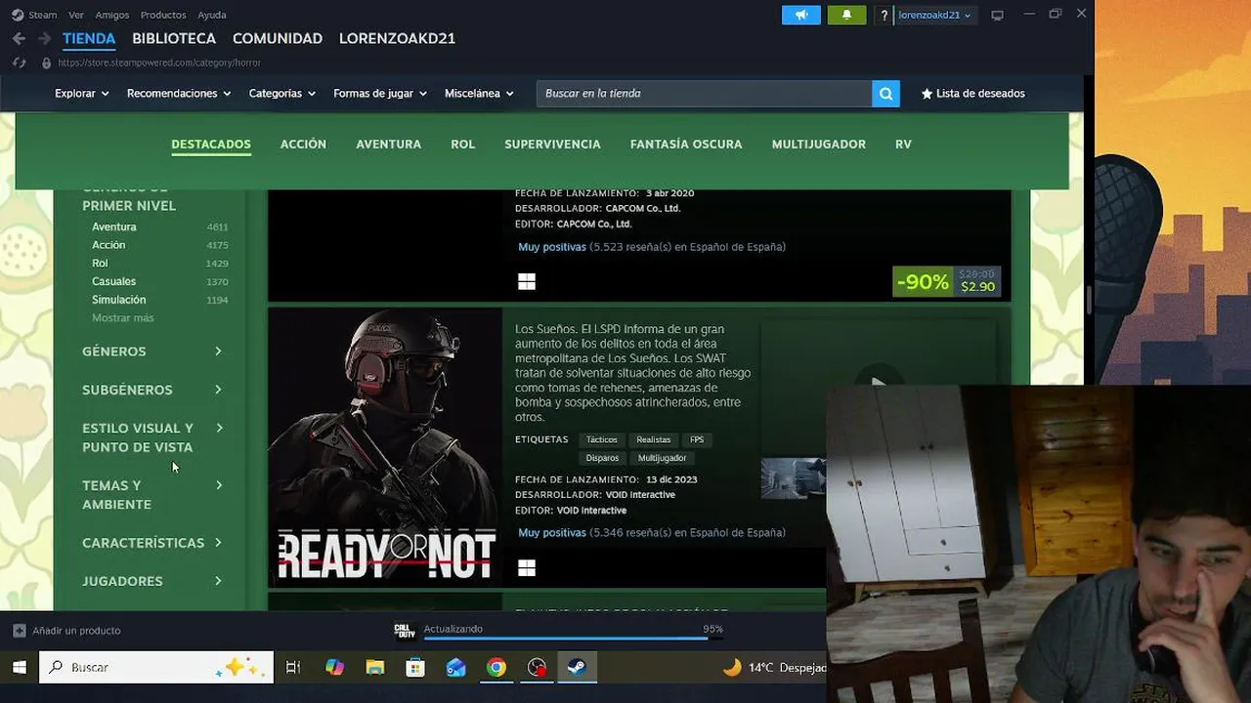The height and width of the screenshot is (703, 1251).
Task: Click the Buscar en la tienda field
Action: pos(704,94)
